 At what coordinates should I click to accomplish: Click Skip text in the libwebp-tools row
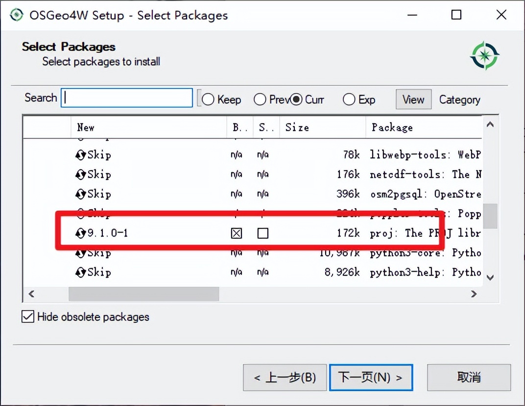[99, 155]
